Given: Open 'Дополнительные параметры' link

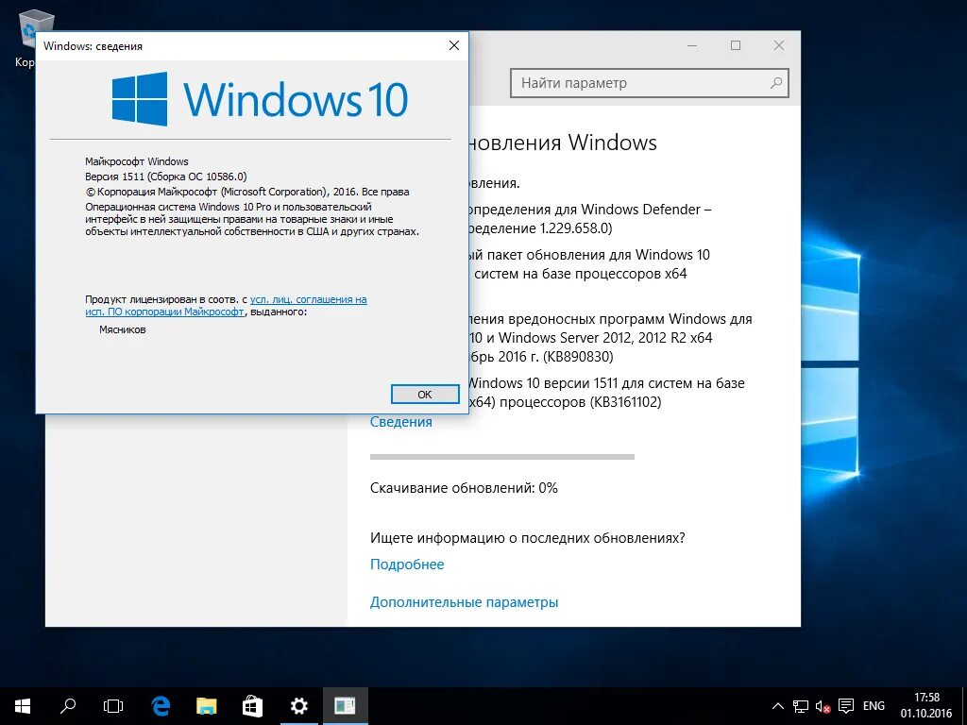Looking at the screenshot, I should pyautogui.click(x=464, y=601).
